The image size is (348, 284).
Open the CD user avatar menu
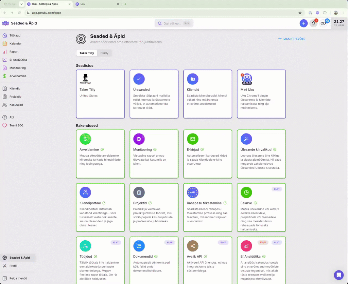[323, 23]
